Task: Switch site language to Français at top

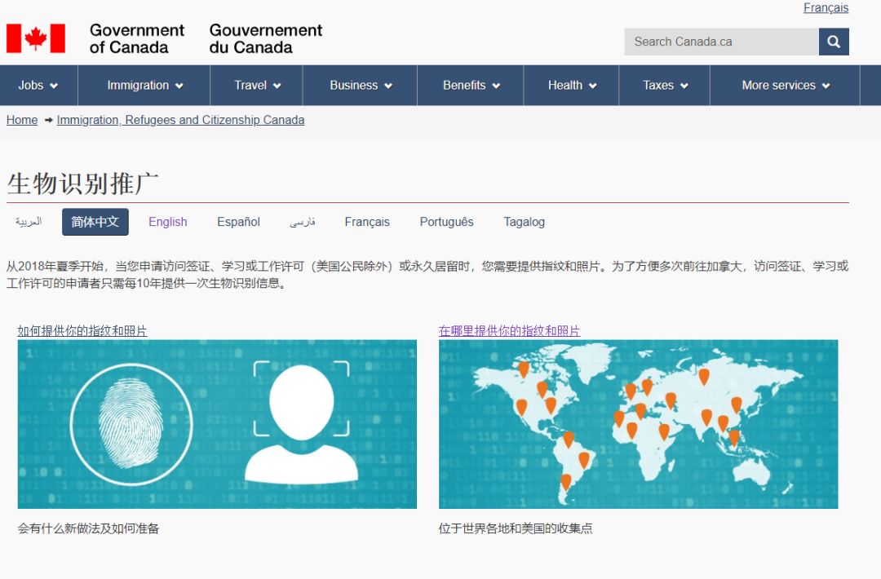Action: (826, 8)
